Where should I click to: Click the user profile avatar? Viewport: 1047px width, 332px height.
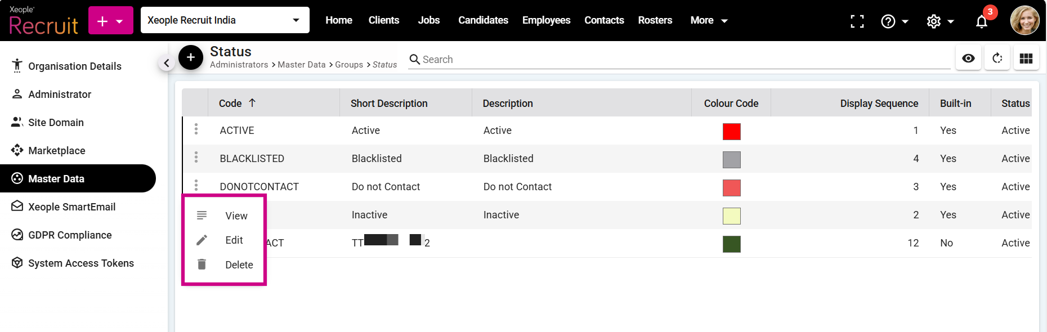[x=1024, y=21]
